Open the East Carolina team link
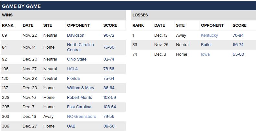 79,107
